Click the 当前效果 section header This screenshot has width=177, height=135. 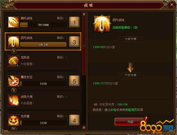pos(131,39)
